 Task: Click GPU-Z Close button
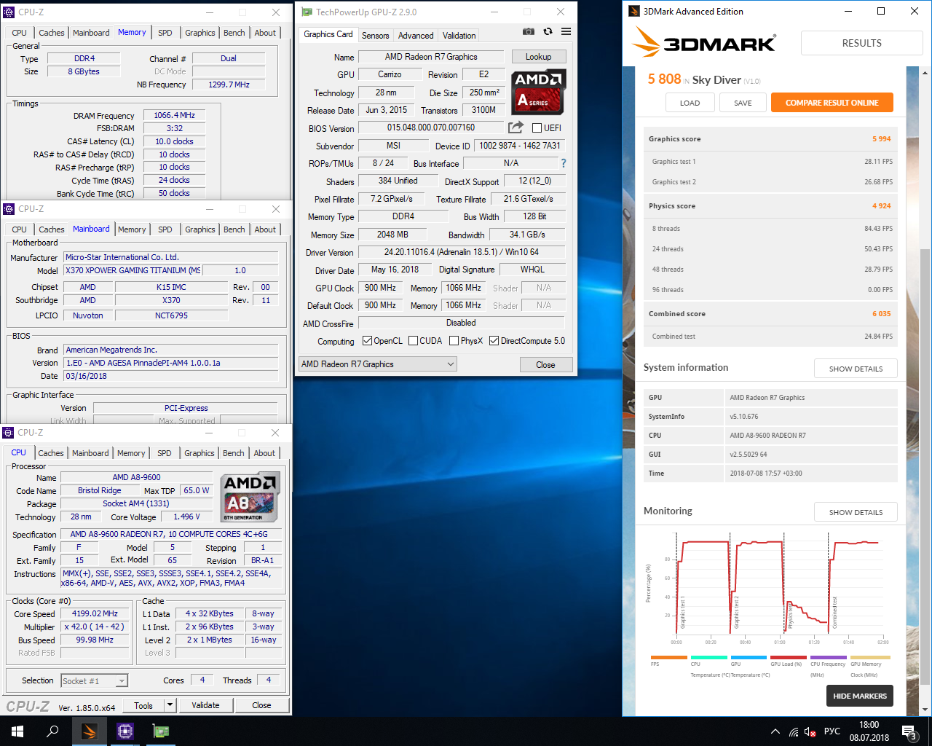545,364
